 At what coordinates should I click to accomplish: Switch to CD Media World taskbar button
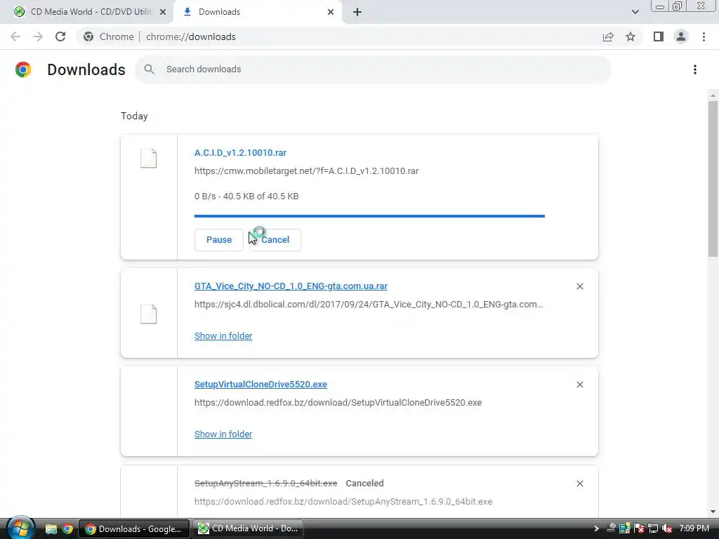coord(248,529)
